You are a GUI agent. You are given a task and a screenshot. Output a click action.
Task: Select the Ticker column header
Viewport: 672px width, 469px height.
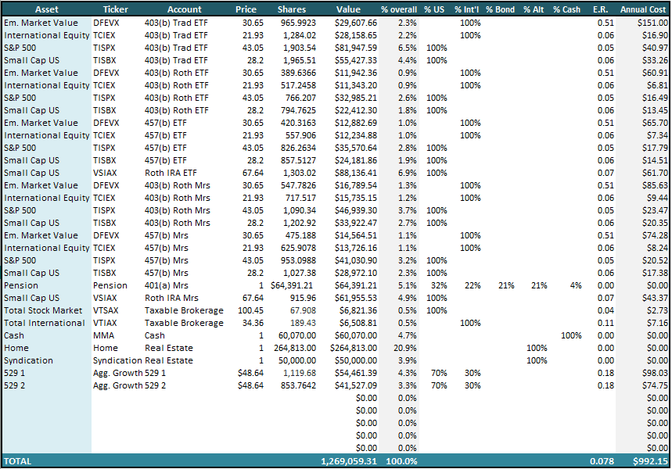115,9
